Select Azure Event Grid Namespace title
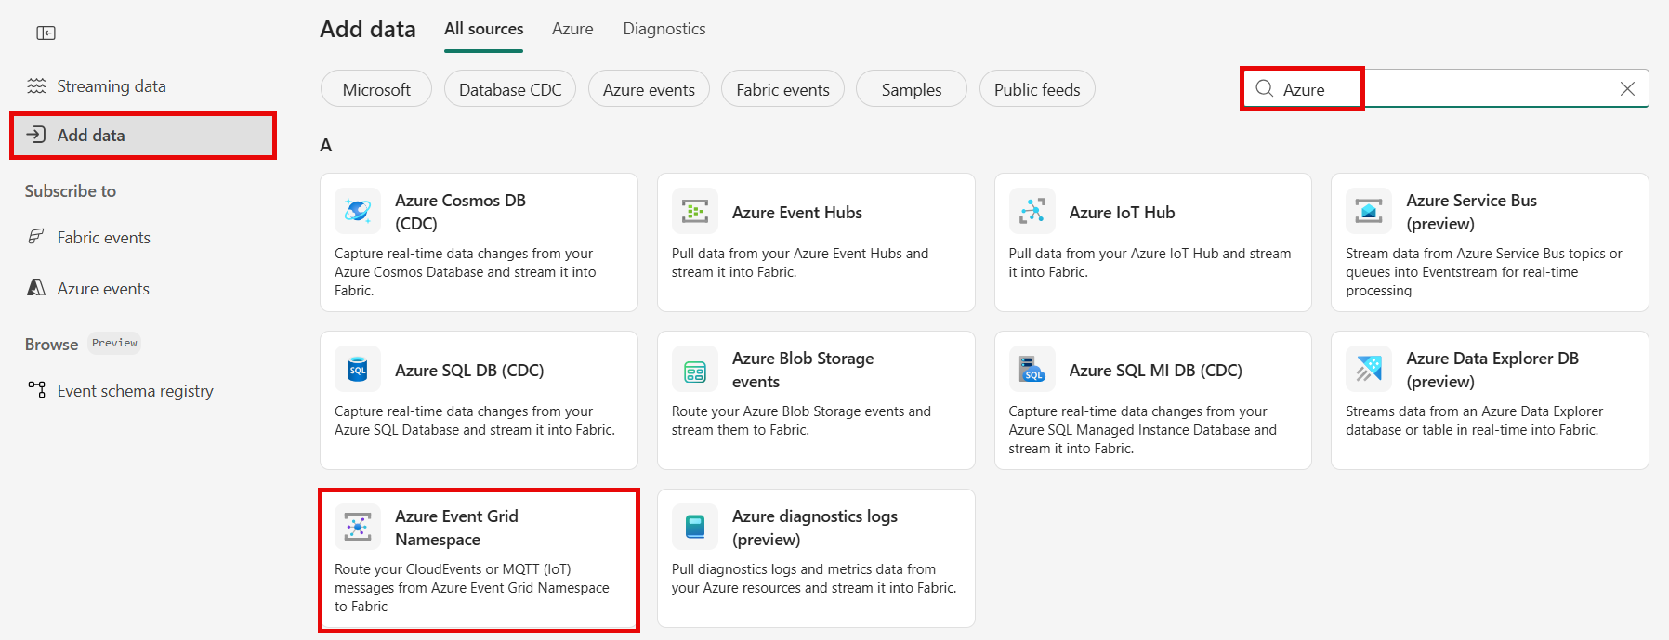The width and height of the screenshot is (1669, 640). pyautogui.click(x=456, y=528)
